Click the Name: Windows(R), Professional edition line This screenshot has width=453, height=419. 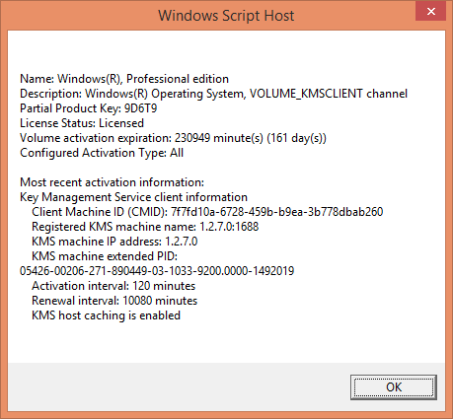(124, 79)
